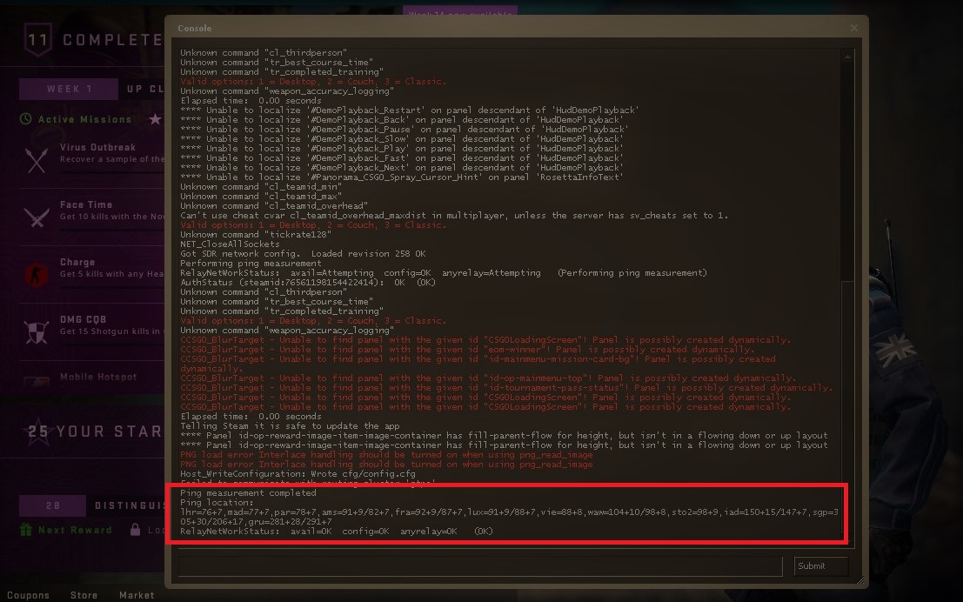
Task: Click the shield DMG CQB icon
Action: tap(37, 331)
